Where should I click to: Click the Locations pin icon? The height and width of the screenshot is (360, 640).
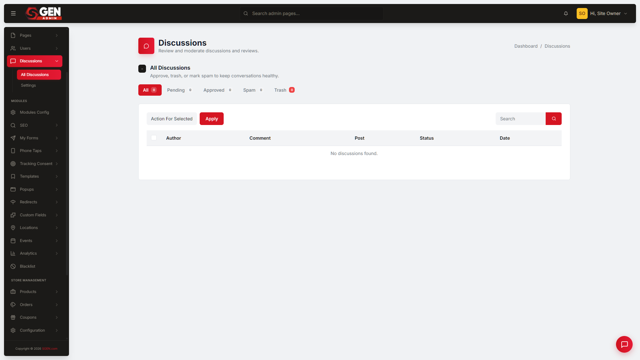(13, 228)
